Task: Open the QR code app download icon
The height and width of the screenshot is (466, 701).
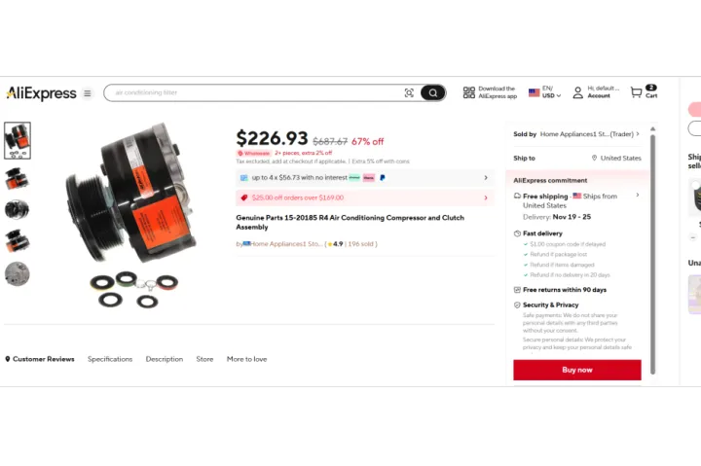Action: [x=469, y=92]
